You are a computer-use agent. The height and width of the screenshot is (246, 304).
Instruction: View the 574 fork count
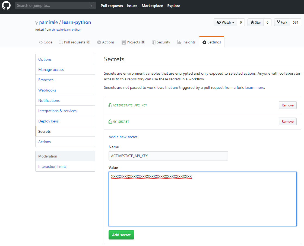coord(296,22)
